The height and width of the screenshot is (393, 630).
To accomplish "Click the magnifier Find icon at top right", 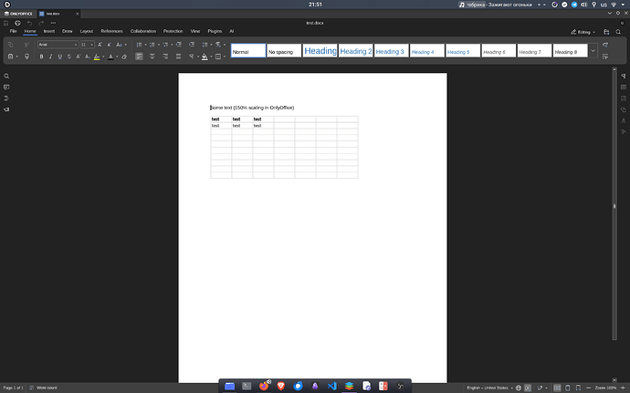I will tap(618, 32).
